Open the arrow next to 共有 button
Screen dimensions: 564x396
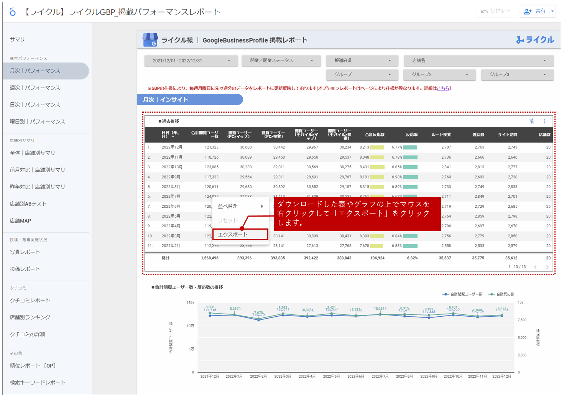pyautogui.click(x=552, y=11)
